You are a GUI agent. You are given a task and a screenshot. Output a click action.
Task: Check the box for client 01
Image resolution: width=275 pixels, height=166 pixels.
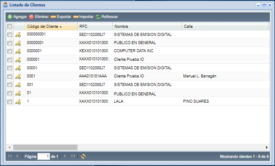pos(10,93)
